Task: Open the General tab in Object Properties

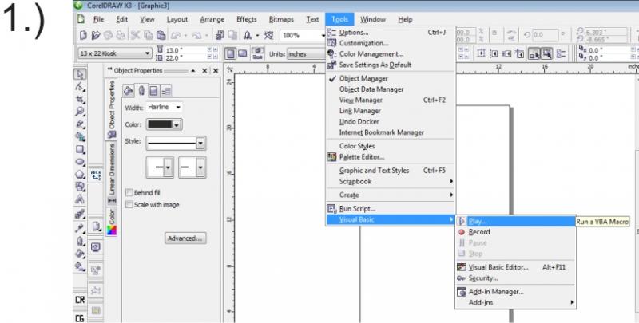Action: pos(153,90)
